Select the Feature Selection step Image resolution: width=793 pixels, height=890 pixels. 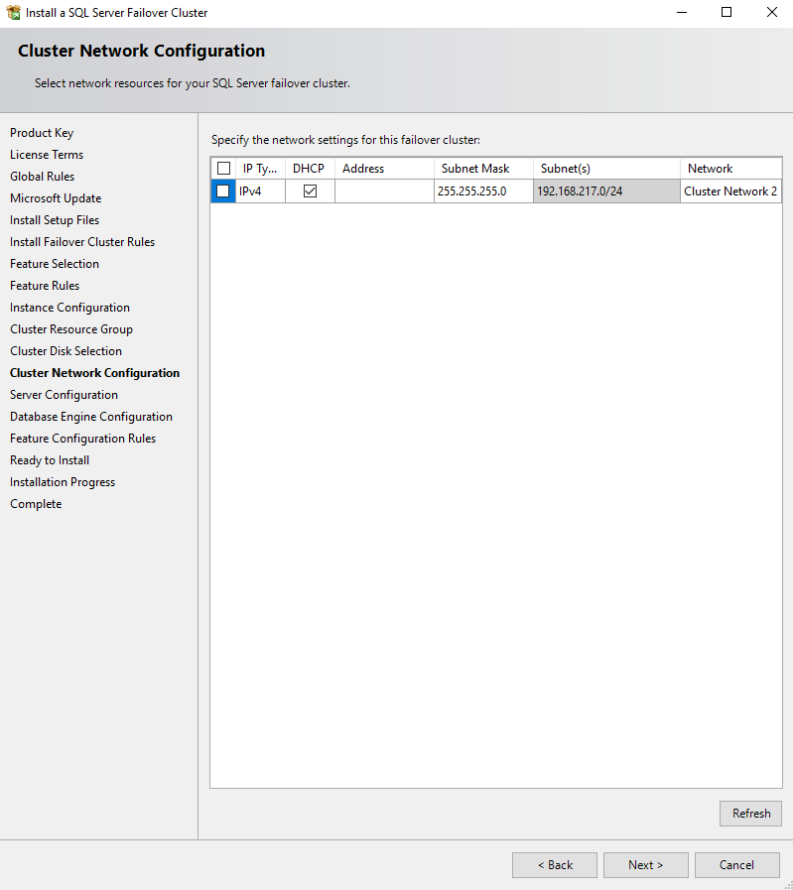click(x=55, y=264)
